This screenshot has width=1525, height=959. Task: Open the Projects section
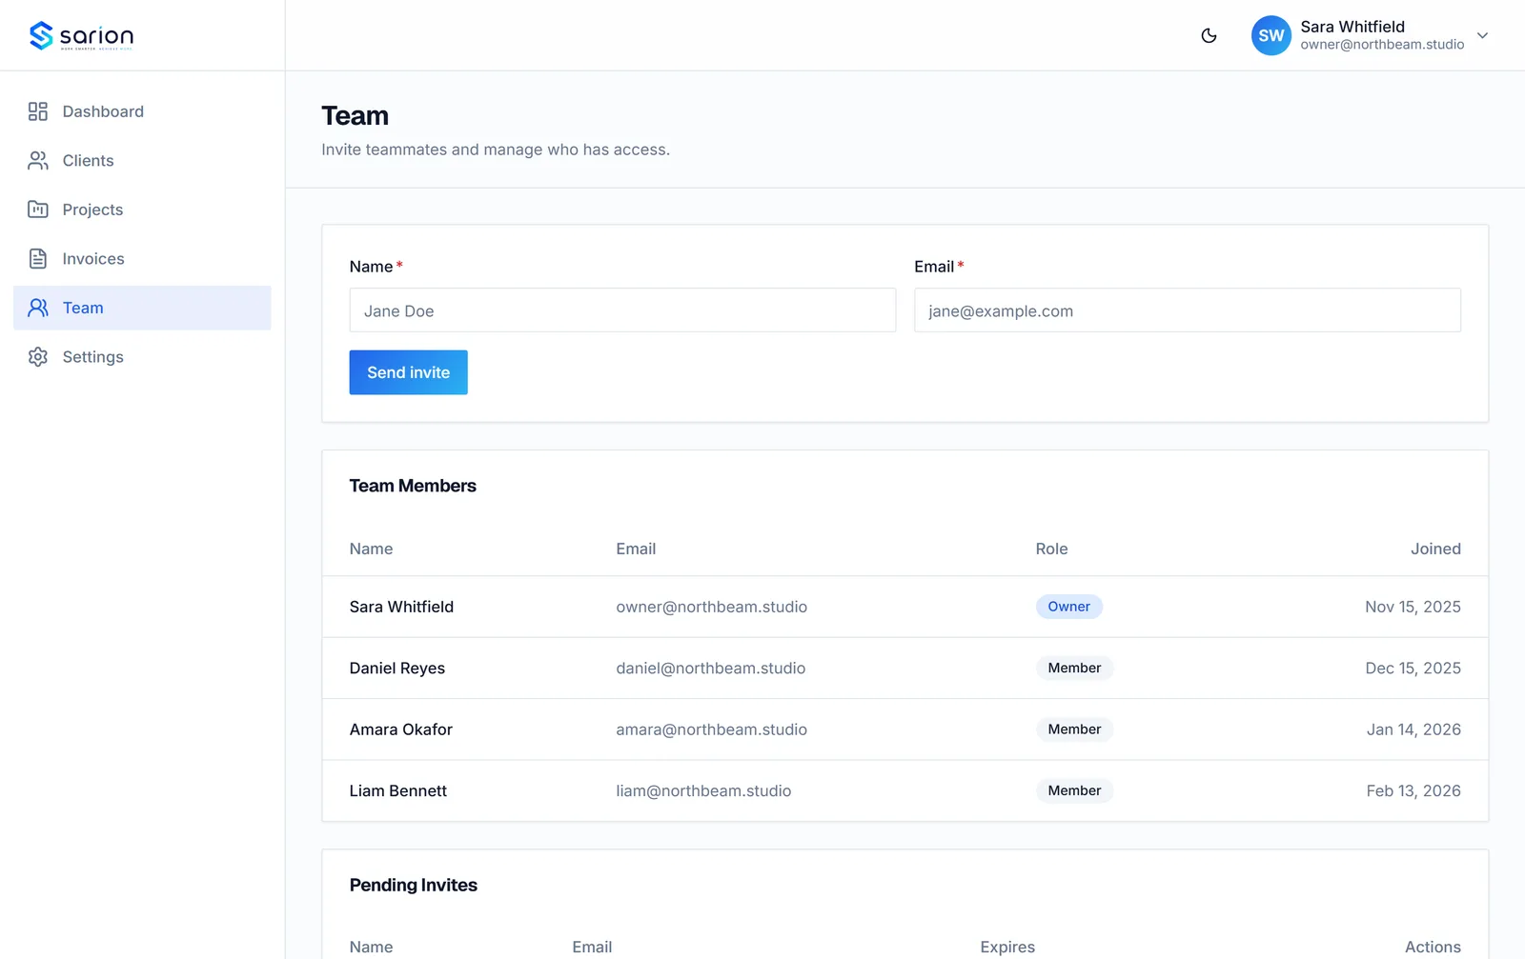[x=142, y=210]
